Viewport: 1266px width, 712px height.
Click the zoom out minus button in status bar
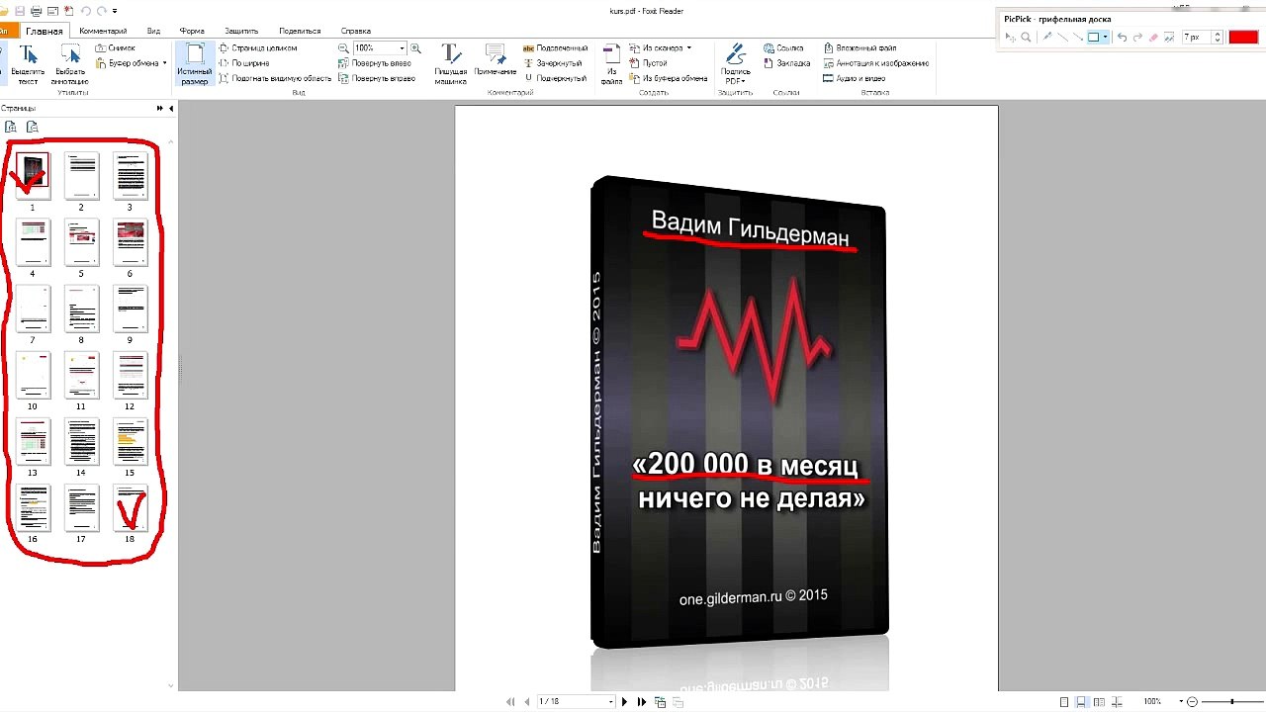(x=1192, y=702)
